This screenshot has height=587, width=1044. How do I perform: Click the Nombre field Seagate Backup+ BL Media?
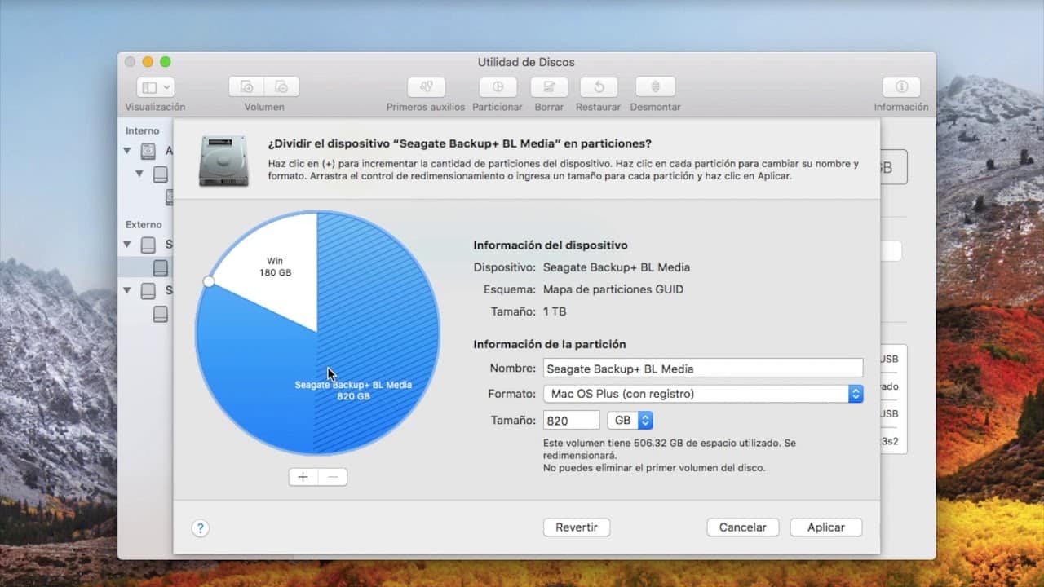[703, 369]
